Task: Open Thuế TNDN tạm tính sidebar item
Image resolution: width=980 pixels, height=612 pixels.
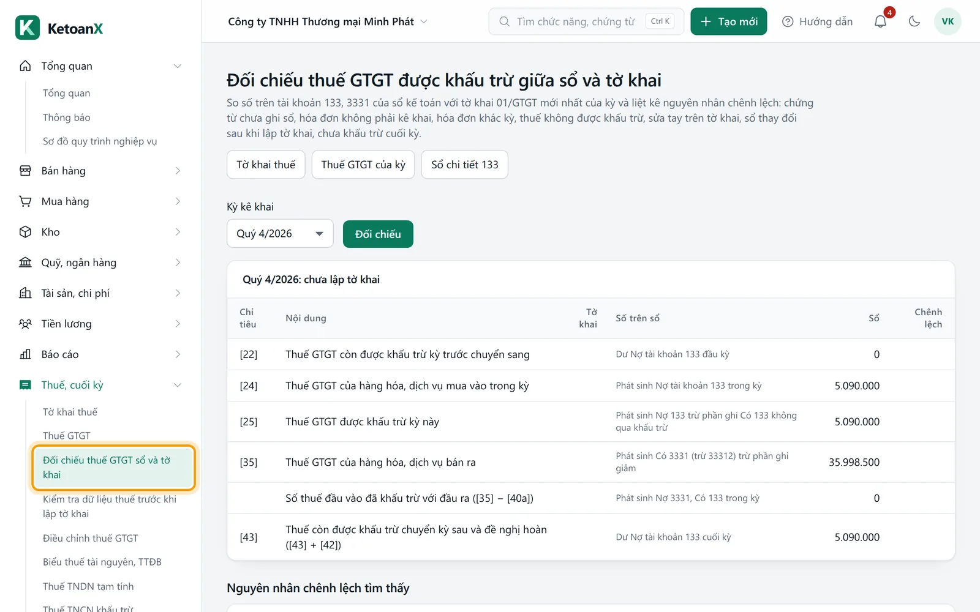Action: point(88,586)
